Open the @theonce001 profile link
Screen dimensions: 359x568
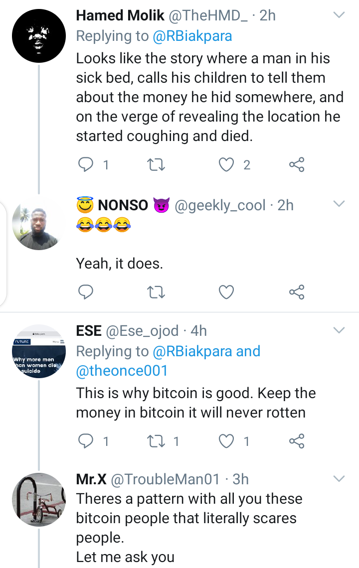[x=122, y=370]
